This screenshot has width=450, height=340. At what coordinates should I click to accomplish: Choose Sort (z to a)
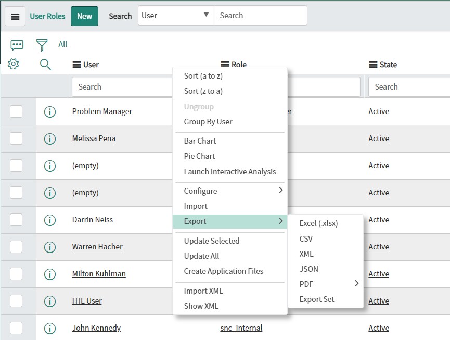[203, 91]
